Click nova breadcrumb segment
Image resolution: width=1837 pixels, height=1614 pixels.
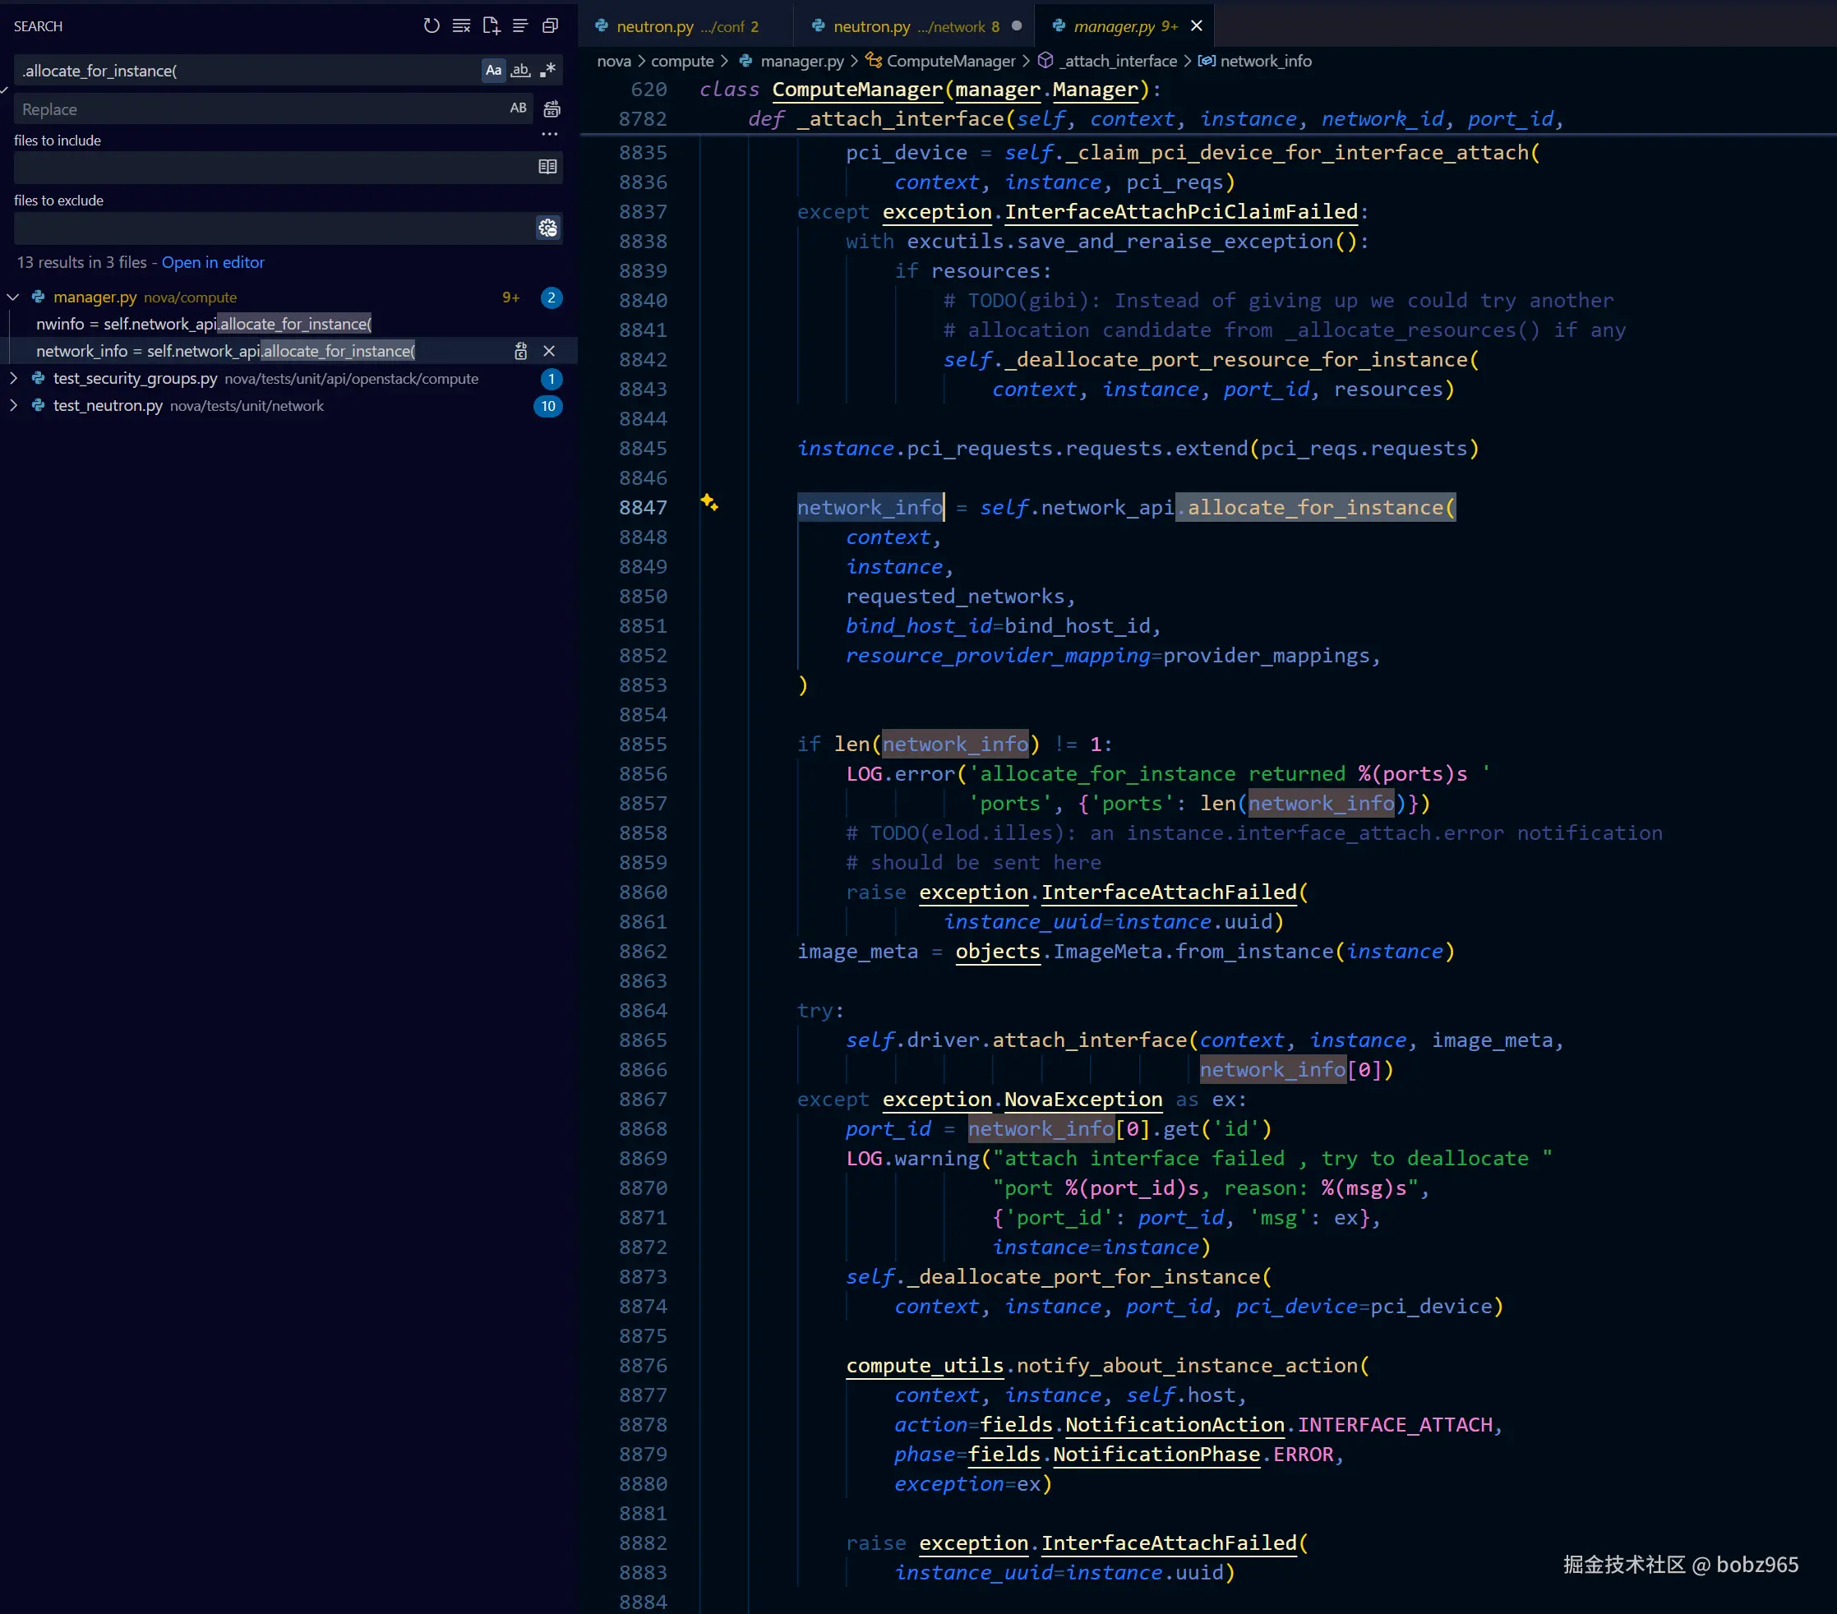tap(614, 61)
